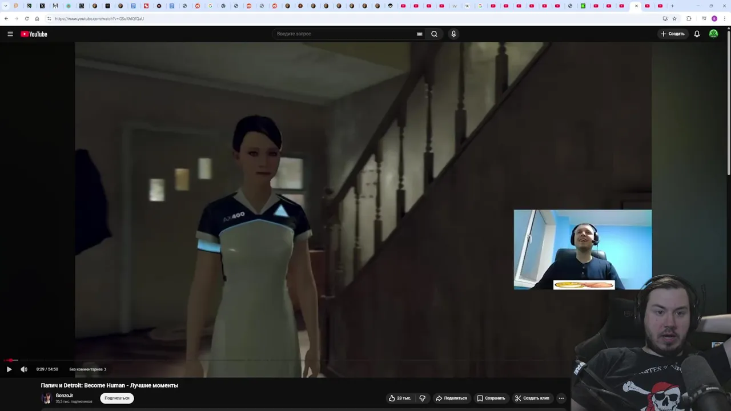The height and width of the screenshot is (411, 731).
Task: Subscribe with Подписаться button
Action: [117, 398]
